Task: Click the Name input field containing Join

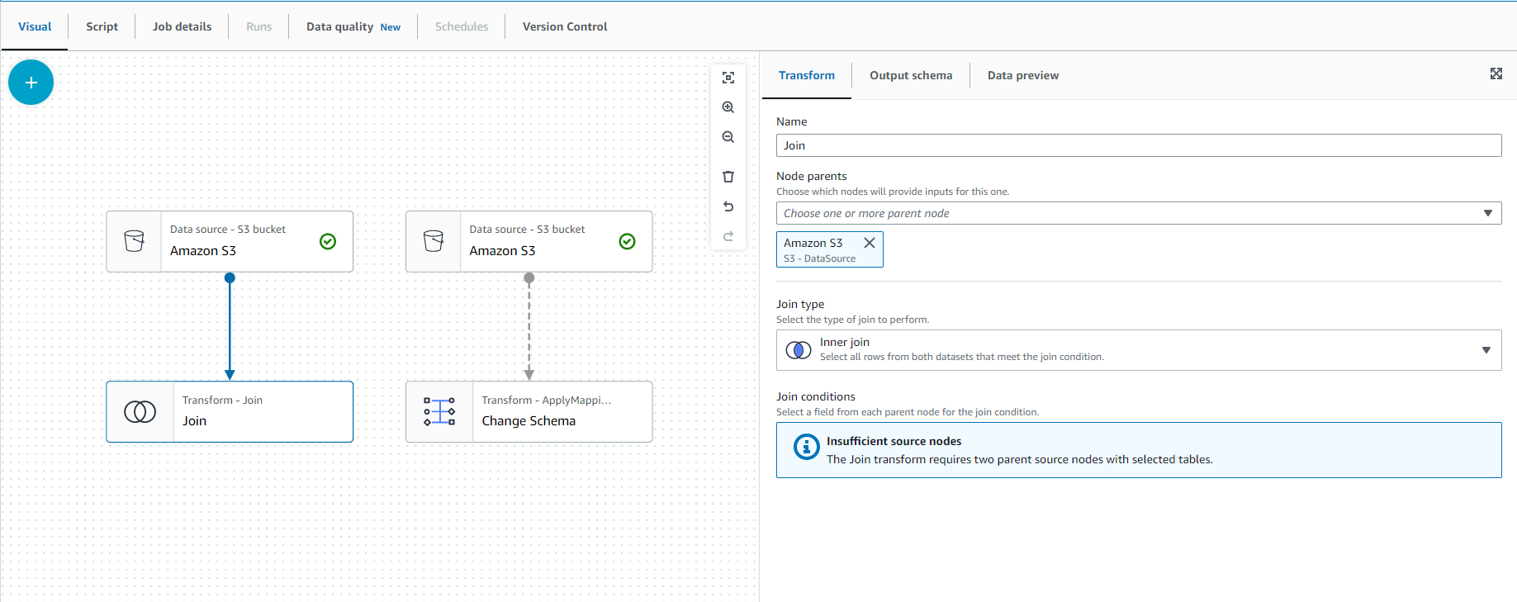Action: pyautogui.click(x=1139, y=145)
